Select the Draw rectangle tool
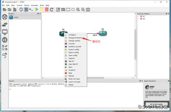 tap(68, 10)
